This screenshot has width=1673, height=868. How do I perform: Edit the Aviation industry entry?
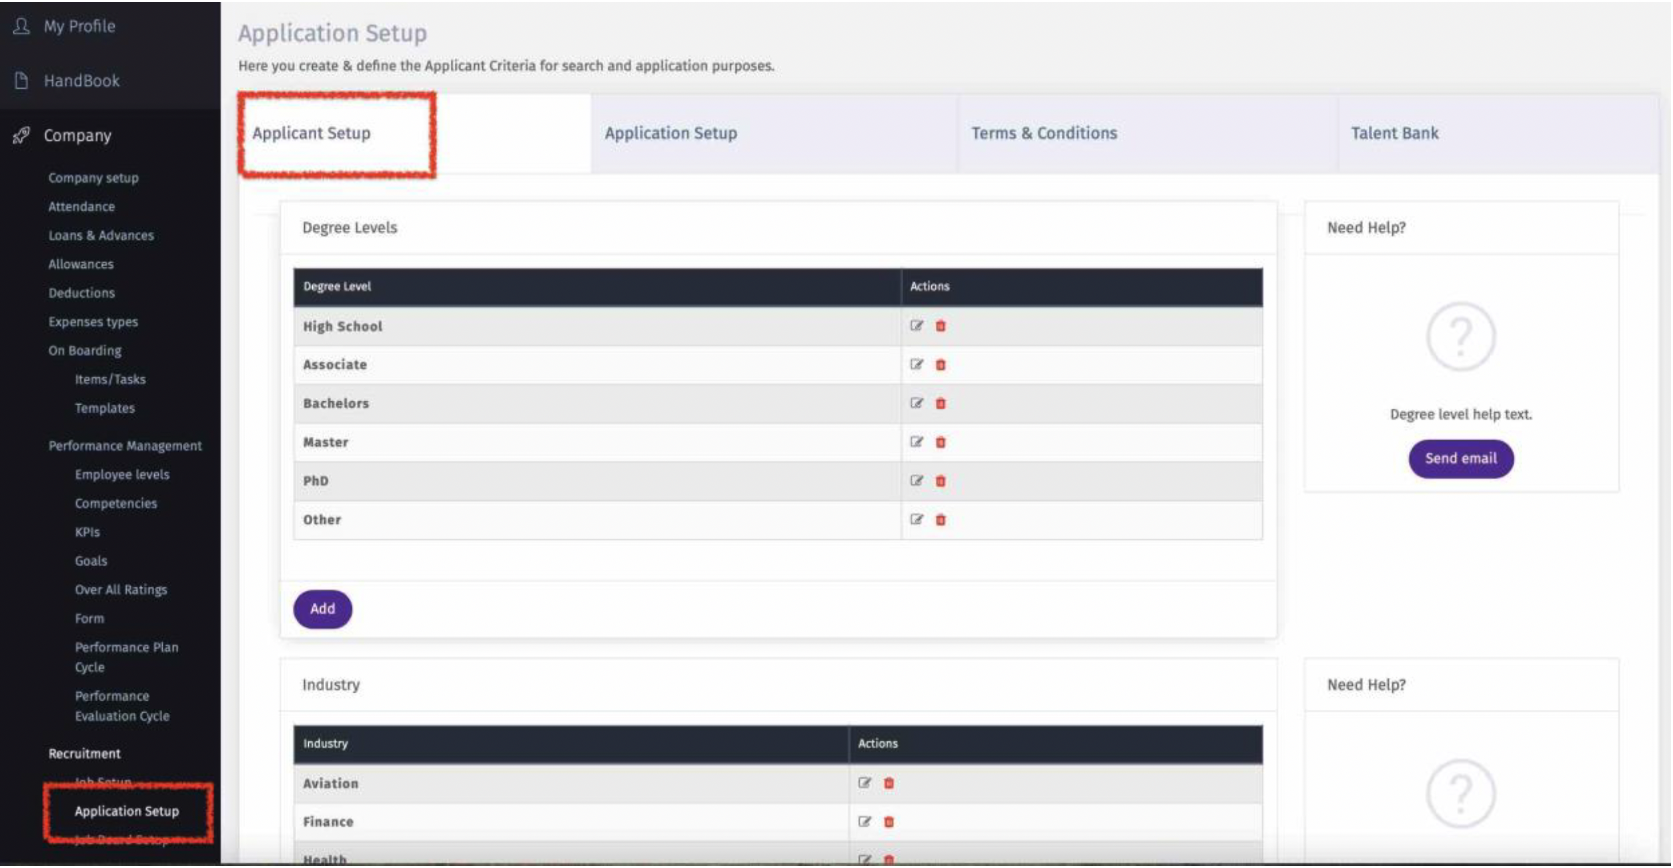[865, 783]
